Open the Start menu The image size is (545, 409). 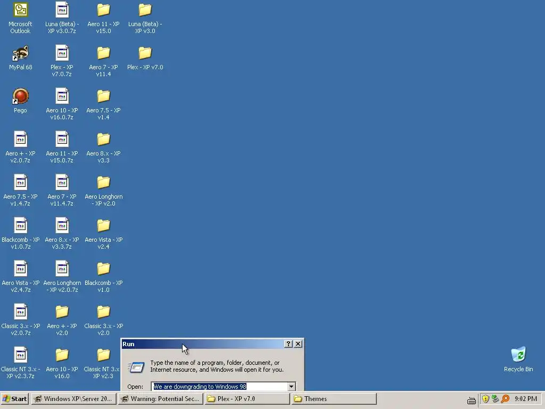[x=15, y=399]
